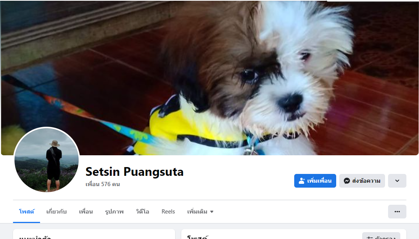Switch to the เกี่ยวกับ tab
Screen dimensions: 419x239
[x=56, y=212]
